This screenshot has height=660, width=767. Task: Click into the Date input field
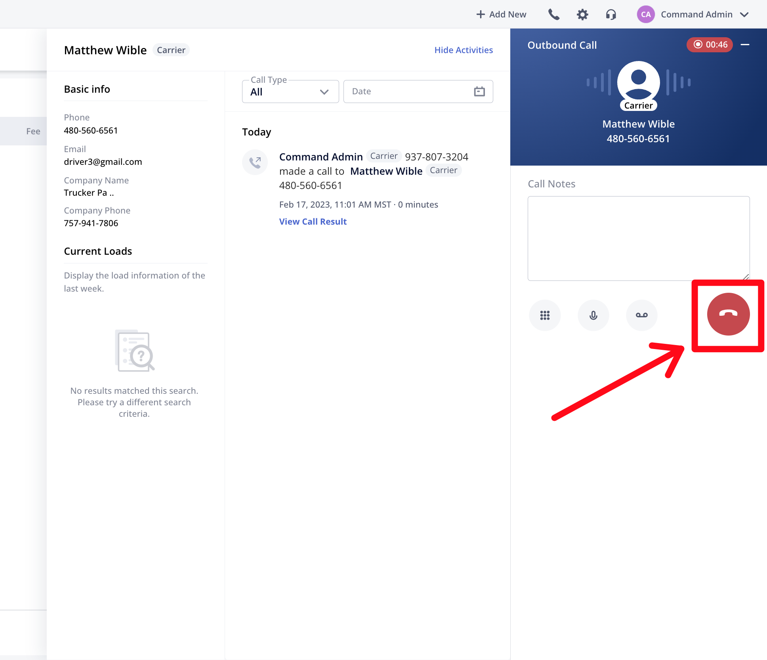point(418,92)
